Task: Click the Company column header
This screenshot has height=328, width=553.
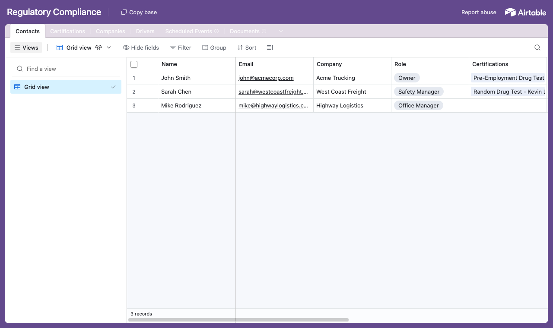Action: click(353, 64)
